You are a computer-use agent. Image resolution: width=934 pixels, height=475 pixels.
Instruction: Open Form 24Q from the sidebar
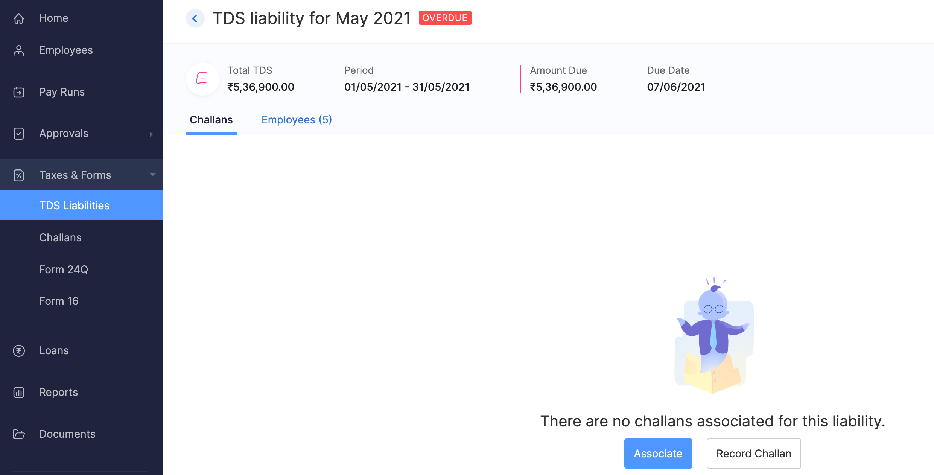click(63, 269)
